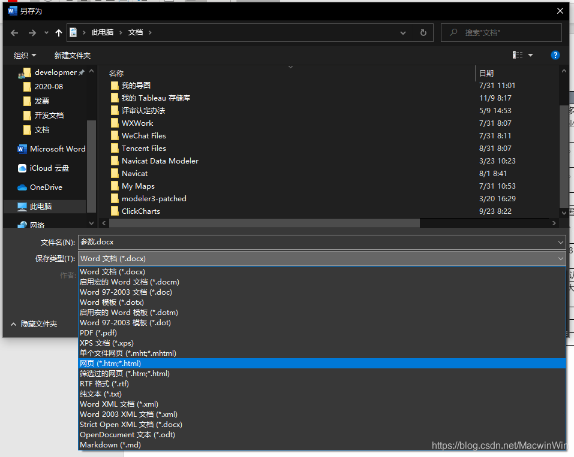Viewport: 574px width, 457px height.
Task: Refresh the 文档 folder listing
Action: click(423, 33)
